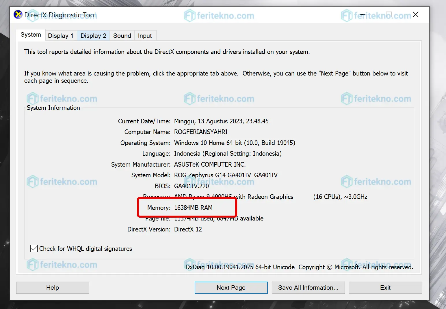
Task: Click the DirectX Diagnostic Tool title icon
Action: click(x=18, y=14)
